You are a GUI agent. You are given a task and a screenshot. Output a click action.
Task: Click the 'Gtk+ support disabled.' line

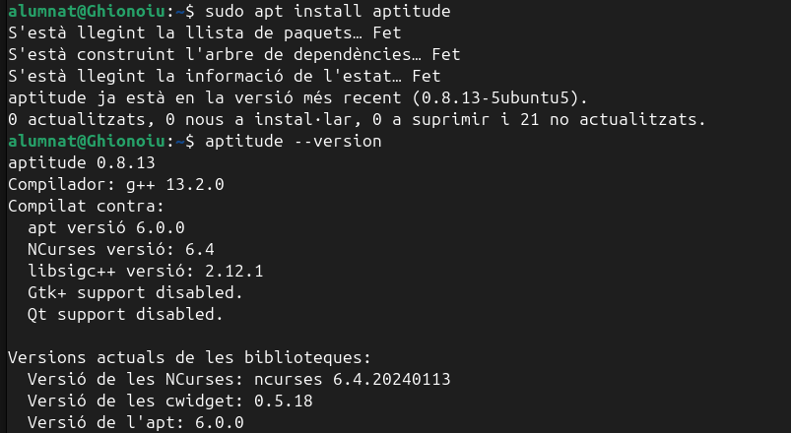136,293
